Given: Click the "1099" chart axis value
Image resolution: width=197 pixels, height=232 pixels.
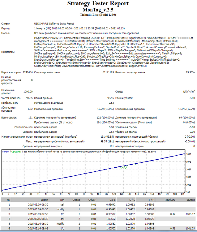Looking at the screenshot, I should point(189,154).
